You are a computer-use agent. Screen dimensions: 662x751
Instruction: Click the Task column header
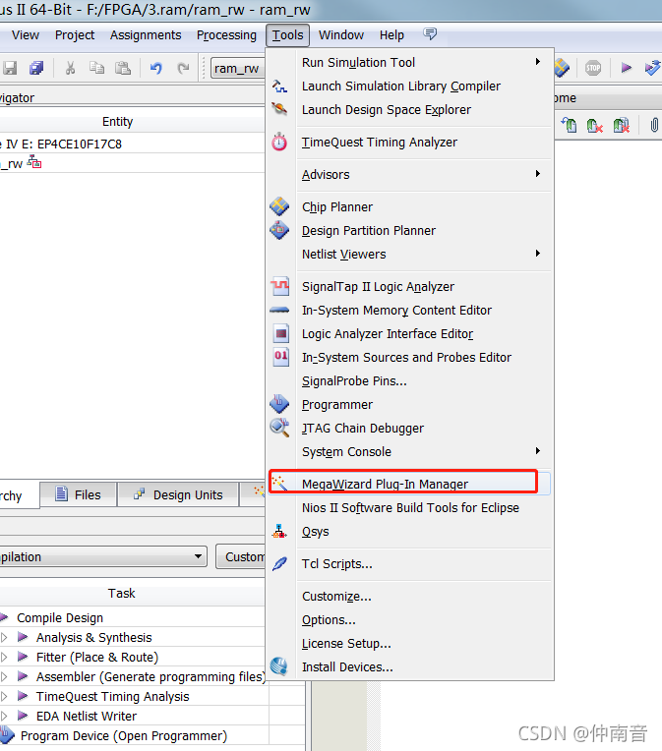coord(121,594)
